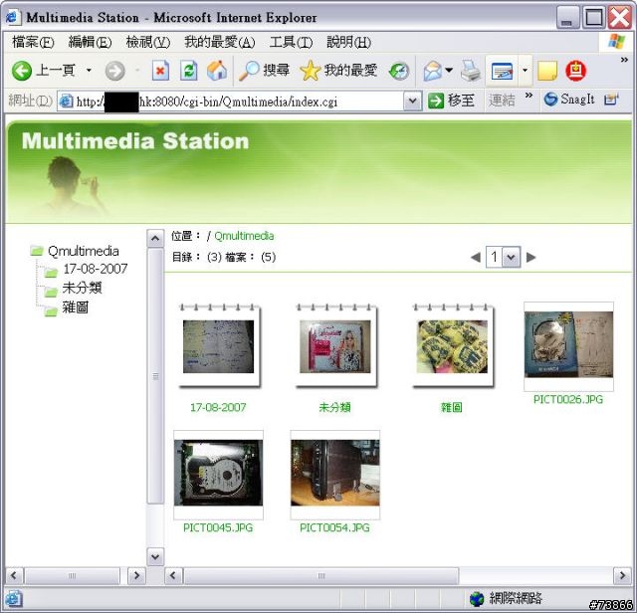The width and height of the screenshot is (637, 613).
Task: Click the tree panel horizontal scroll left arrow
Action: tap(14, 575)
